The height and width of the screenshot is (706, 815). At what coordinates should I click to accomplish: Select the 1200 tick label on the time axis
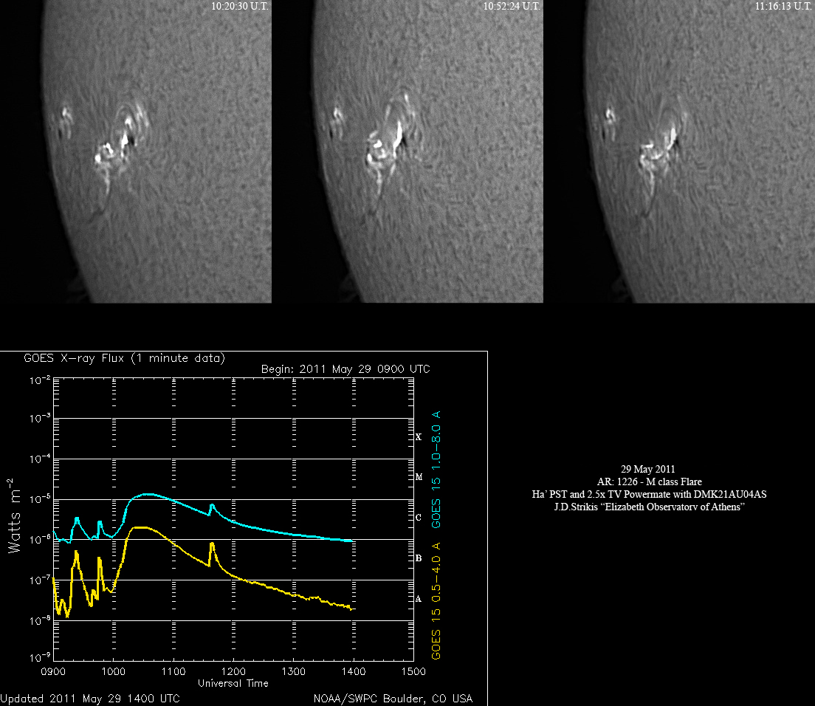pyautogui.click(x=233, y=672)
